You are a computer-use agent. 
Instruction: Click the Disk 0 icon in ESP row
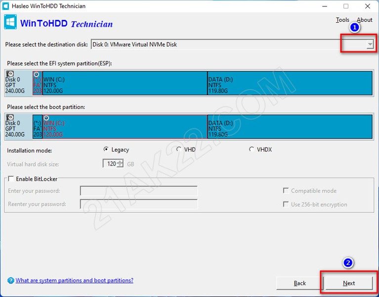pos(10,74)
